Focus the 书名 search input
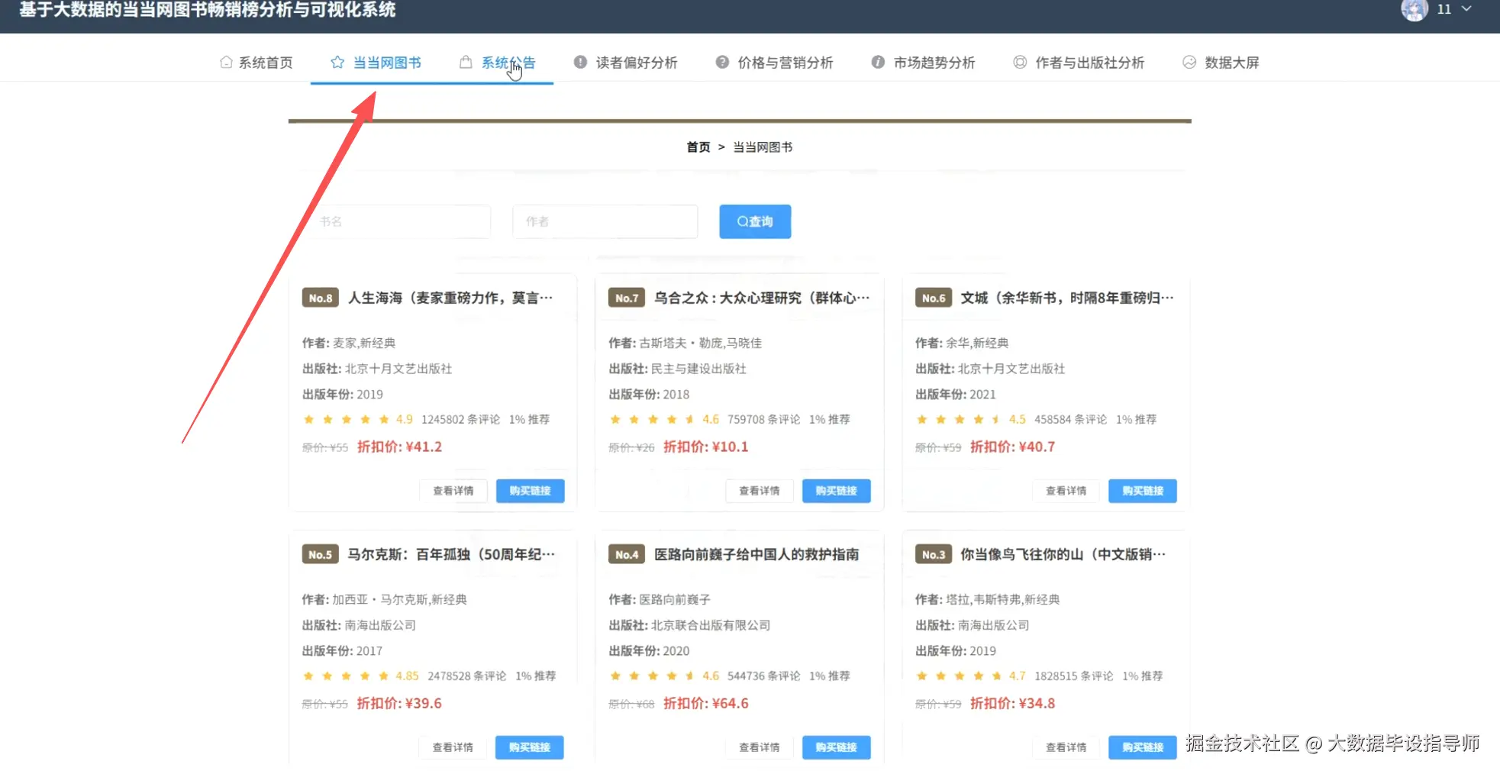The width and height of the screenshot is (1500, 774). tap(399, 221)
